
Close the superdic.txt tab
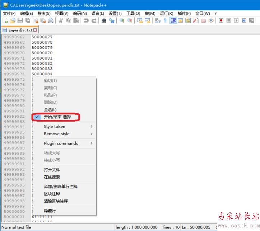(x=35, y=30)
